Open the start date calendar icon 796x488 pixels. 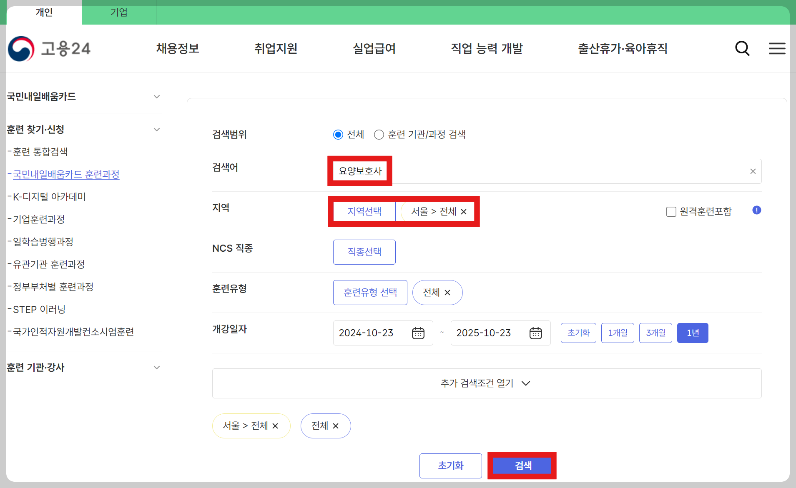418,333
